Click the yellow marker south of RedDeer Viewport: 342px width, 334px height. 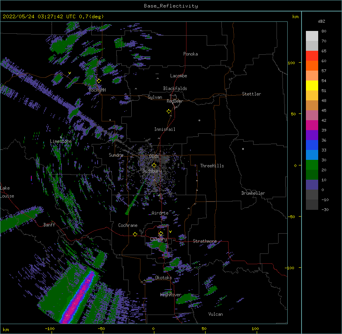(169, 111)
